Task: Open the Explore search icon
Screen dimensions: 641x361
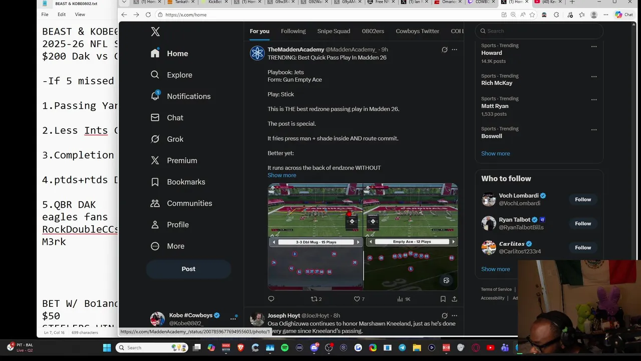Action: (x=155, y=75)
